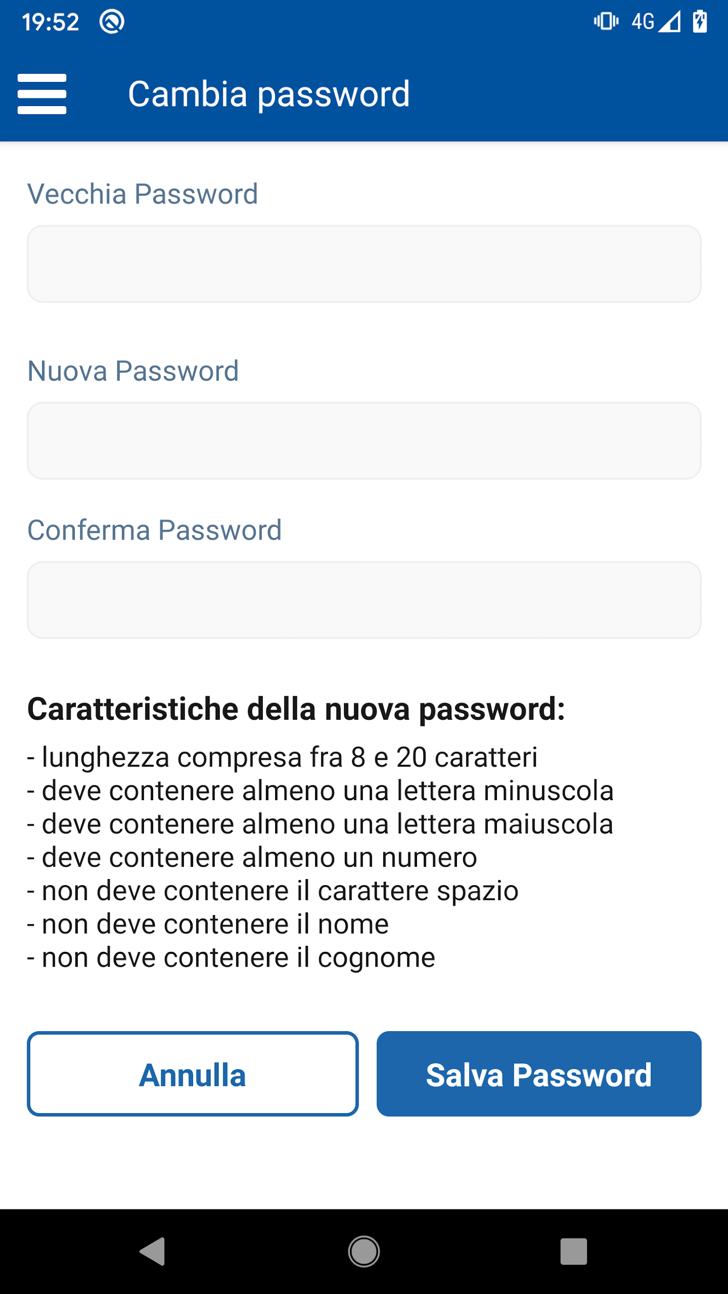Tap the 4G signal strength icon
Image resolution: width=728 pixels, height=1294 pixels.
tap(656, 22)
